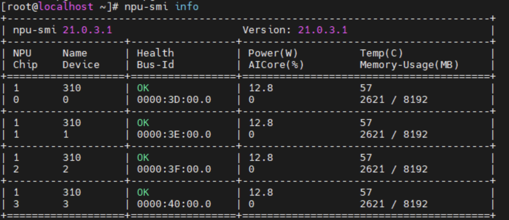This screenshot has width=509, height=220.
Task: Click the "Health" column header
Action: coord(155,53)
